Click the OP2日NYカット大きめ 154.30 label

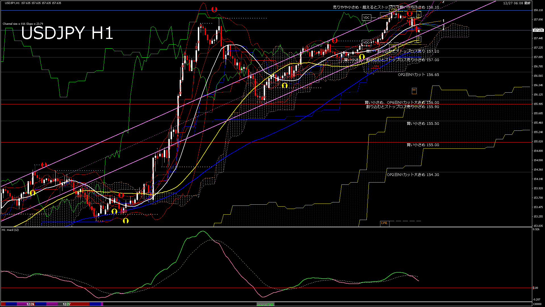(413, 175)
